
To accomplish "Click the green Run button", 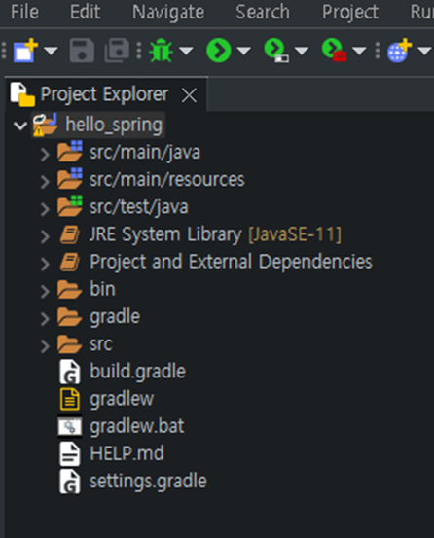I will point(219,51).
